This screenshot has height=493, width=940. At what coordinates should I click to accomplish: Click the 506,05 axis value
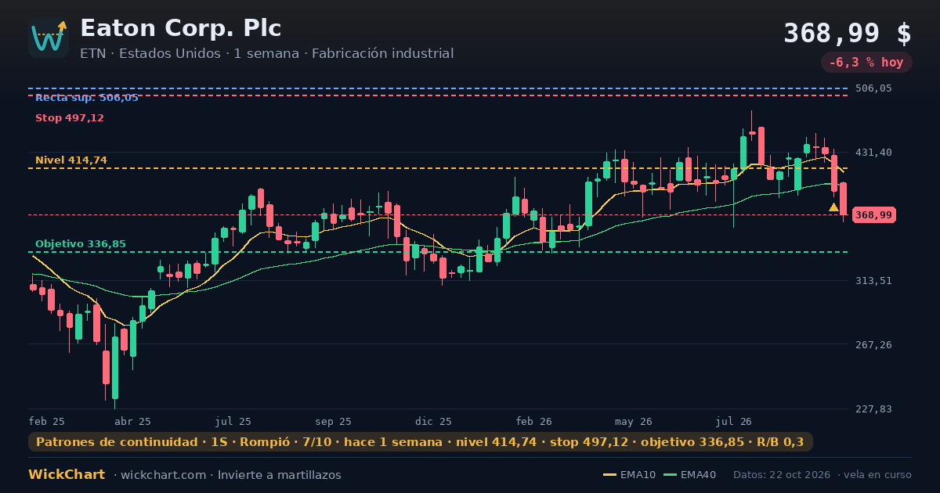click(x=873, y=88)
